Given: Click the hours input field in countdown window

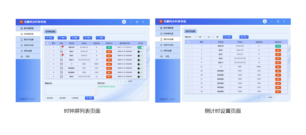Looking at the screenshot, I should click(196, 37).
